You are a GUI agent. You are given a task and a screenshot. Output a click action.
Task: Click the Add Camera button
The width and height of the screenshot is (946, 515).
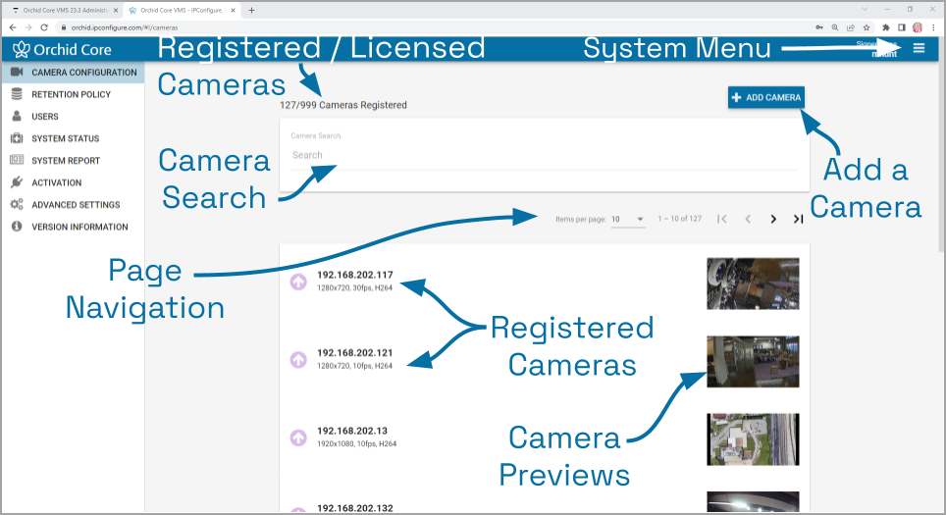tap(766, 97)
